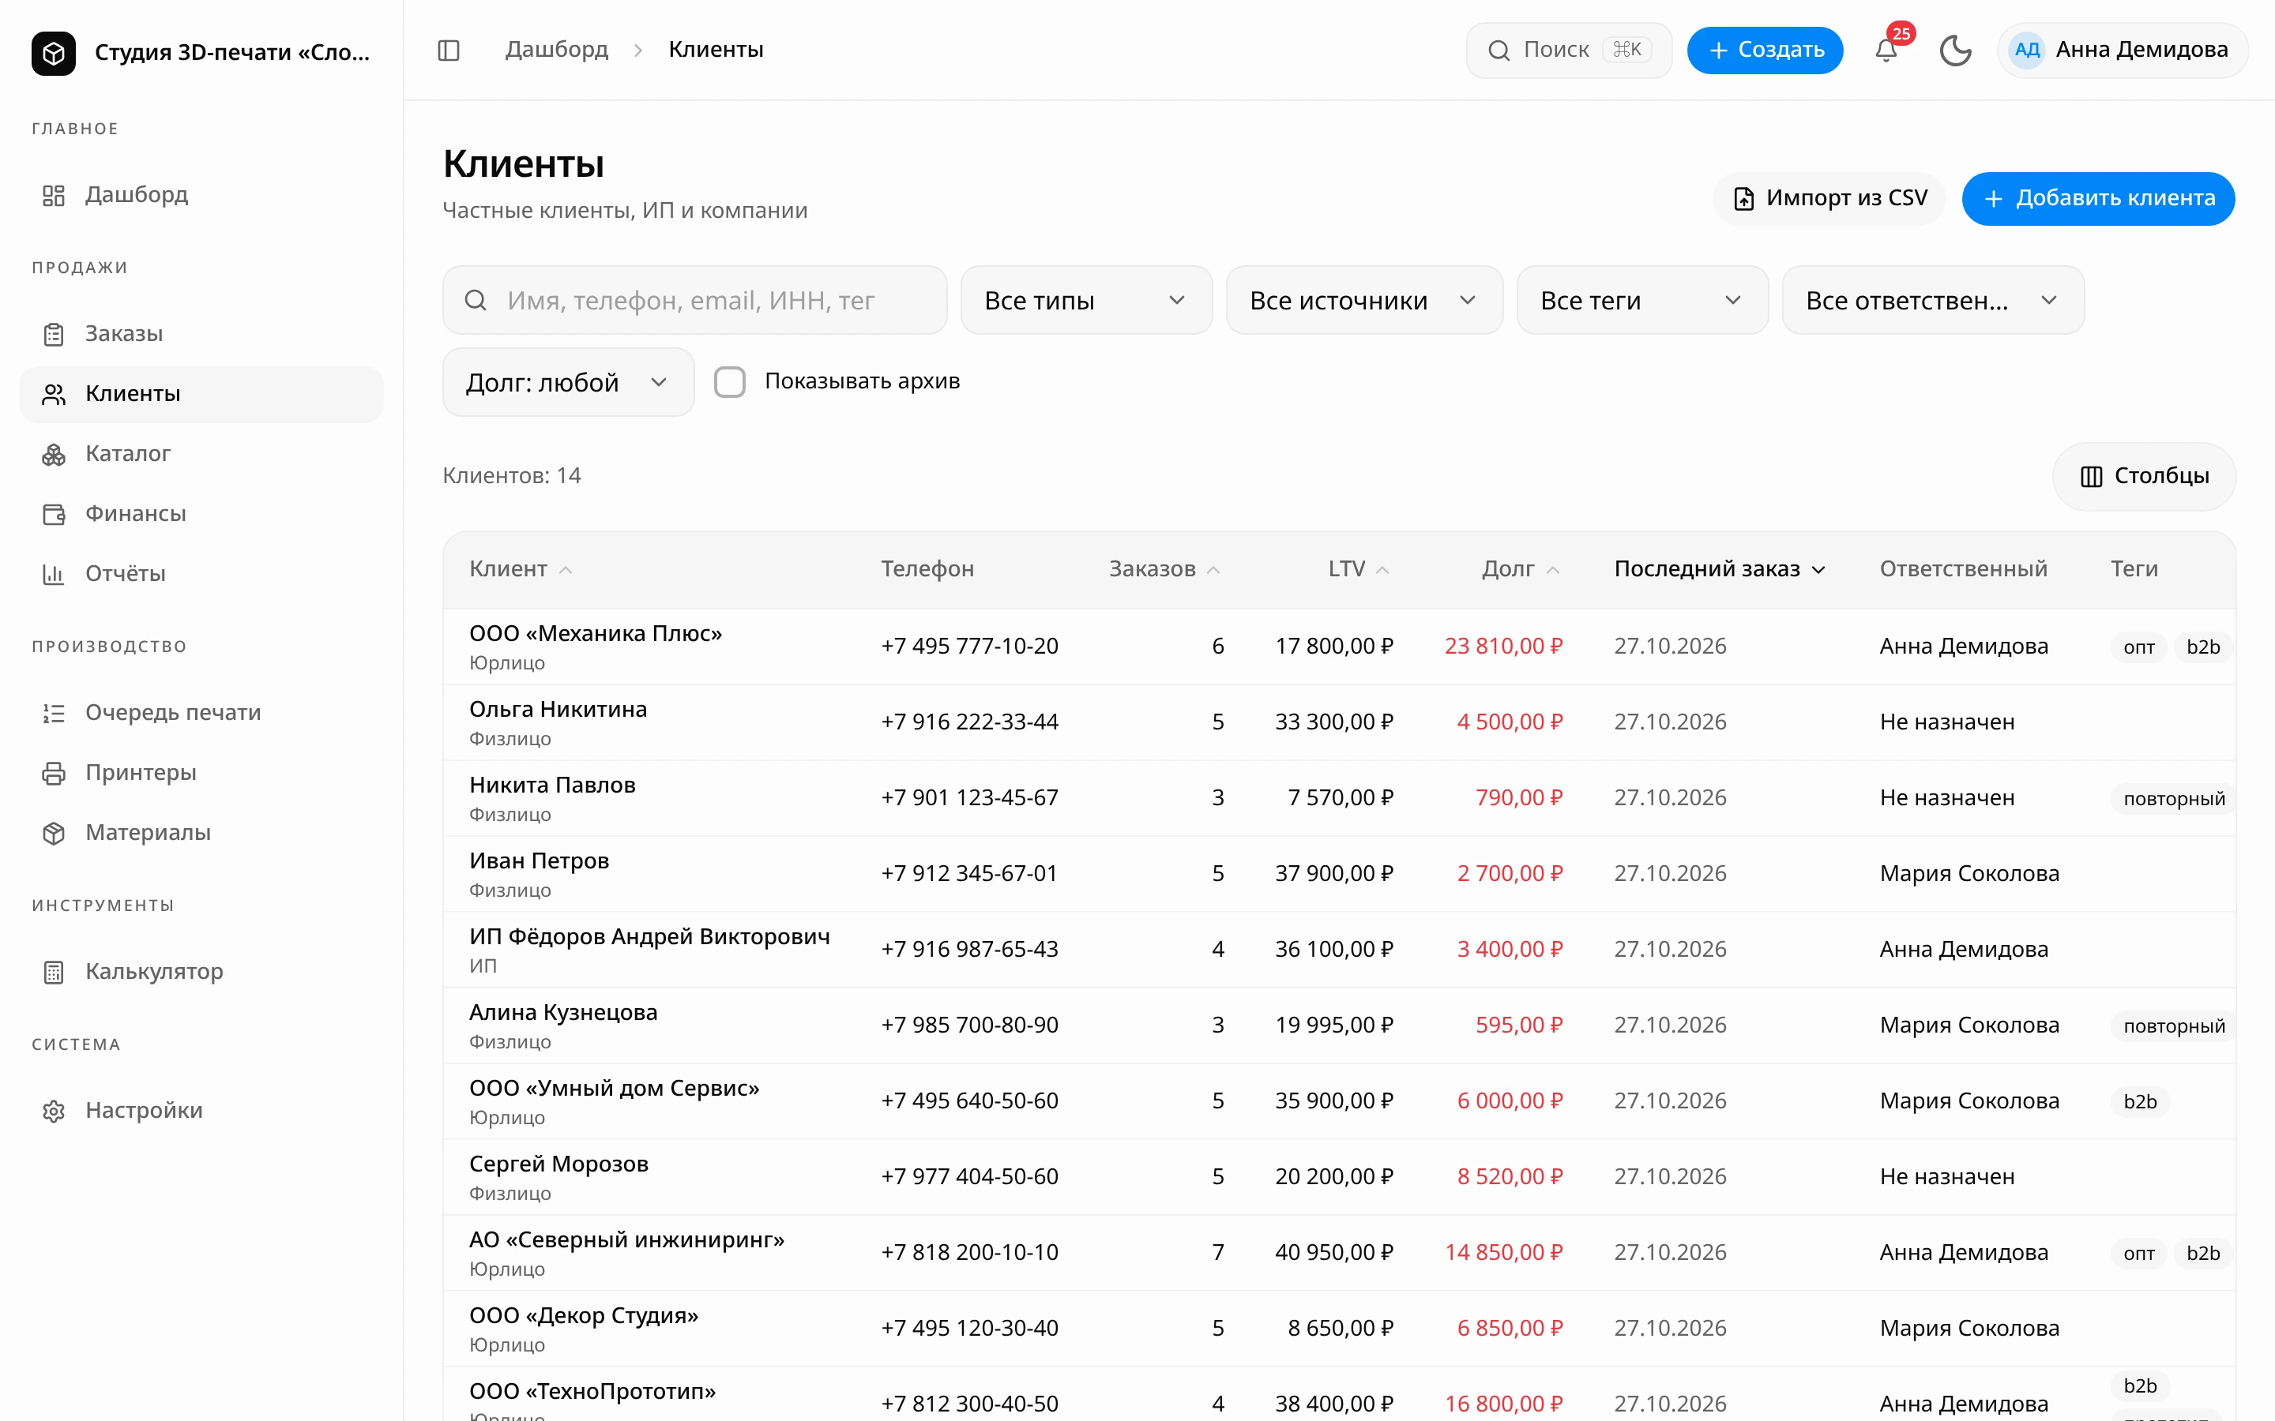The width and height of the screenshot is (2275, 1421).
Task: Focus the global Поиск field
Action: click(1569, 50)
